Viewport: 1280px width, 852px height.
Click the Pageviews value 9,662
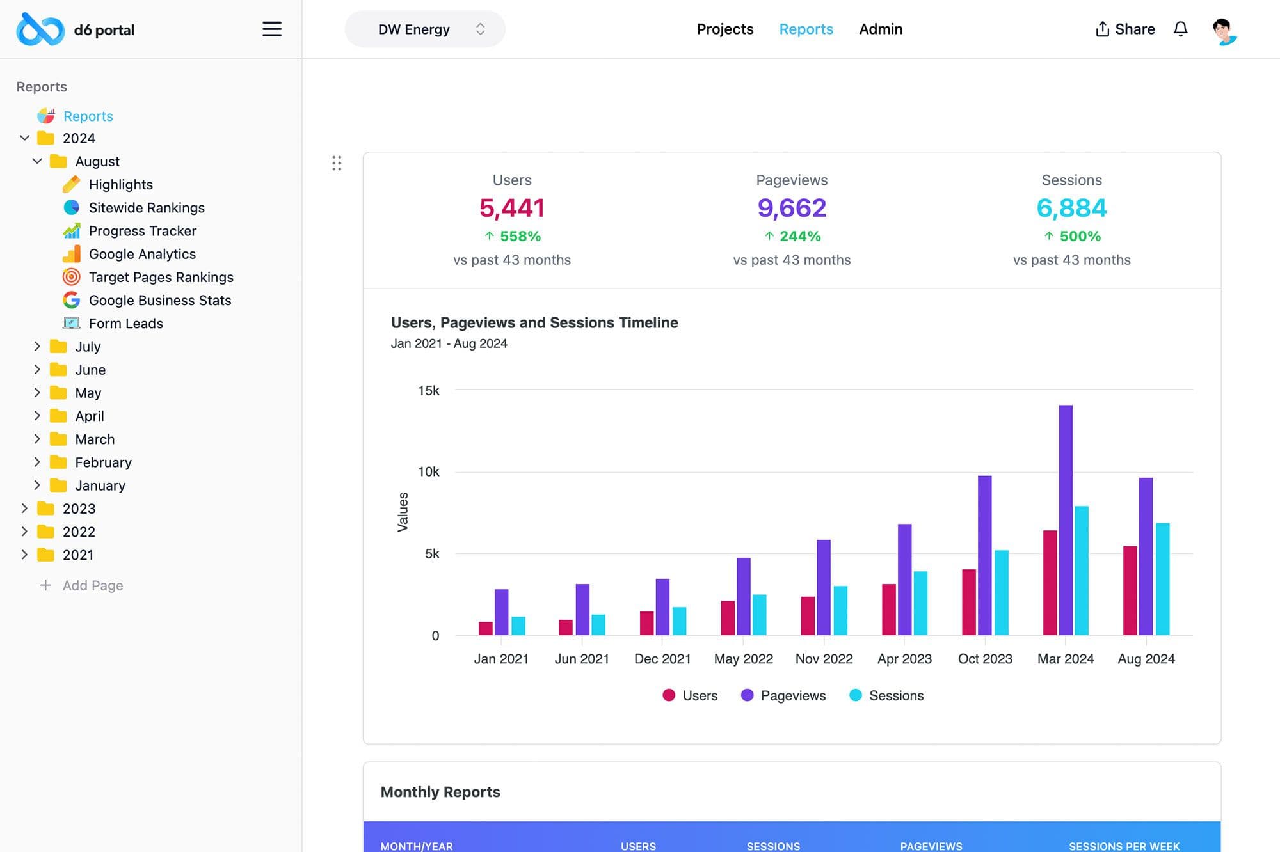(792, 208)
